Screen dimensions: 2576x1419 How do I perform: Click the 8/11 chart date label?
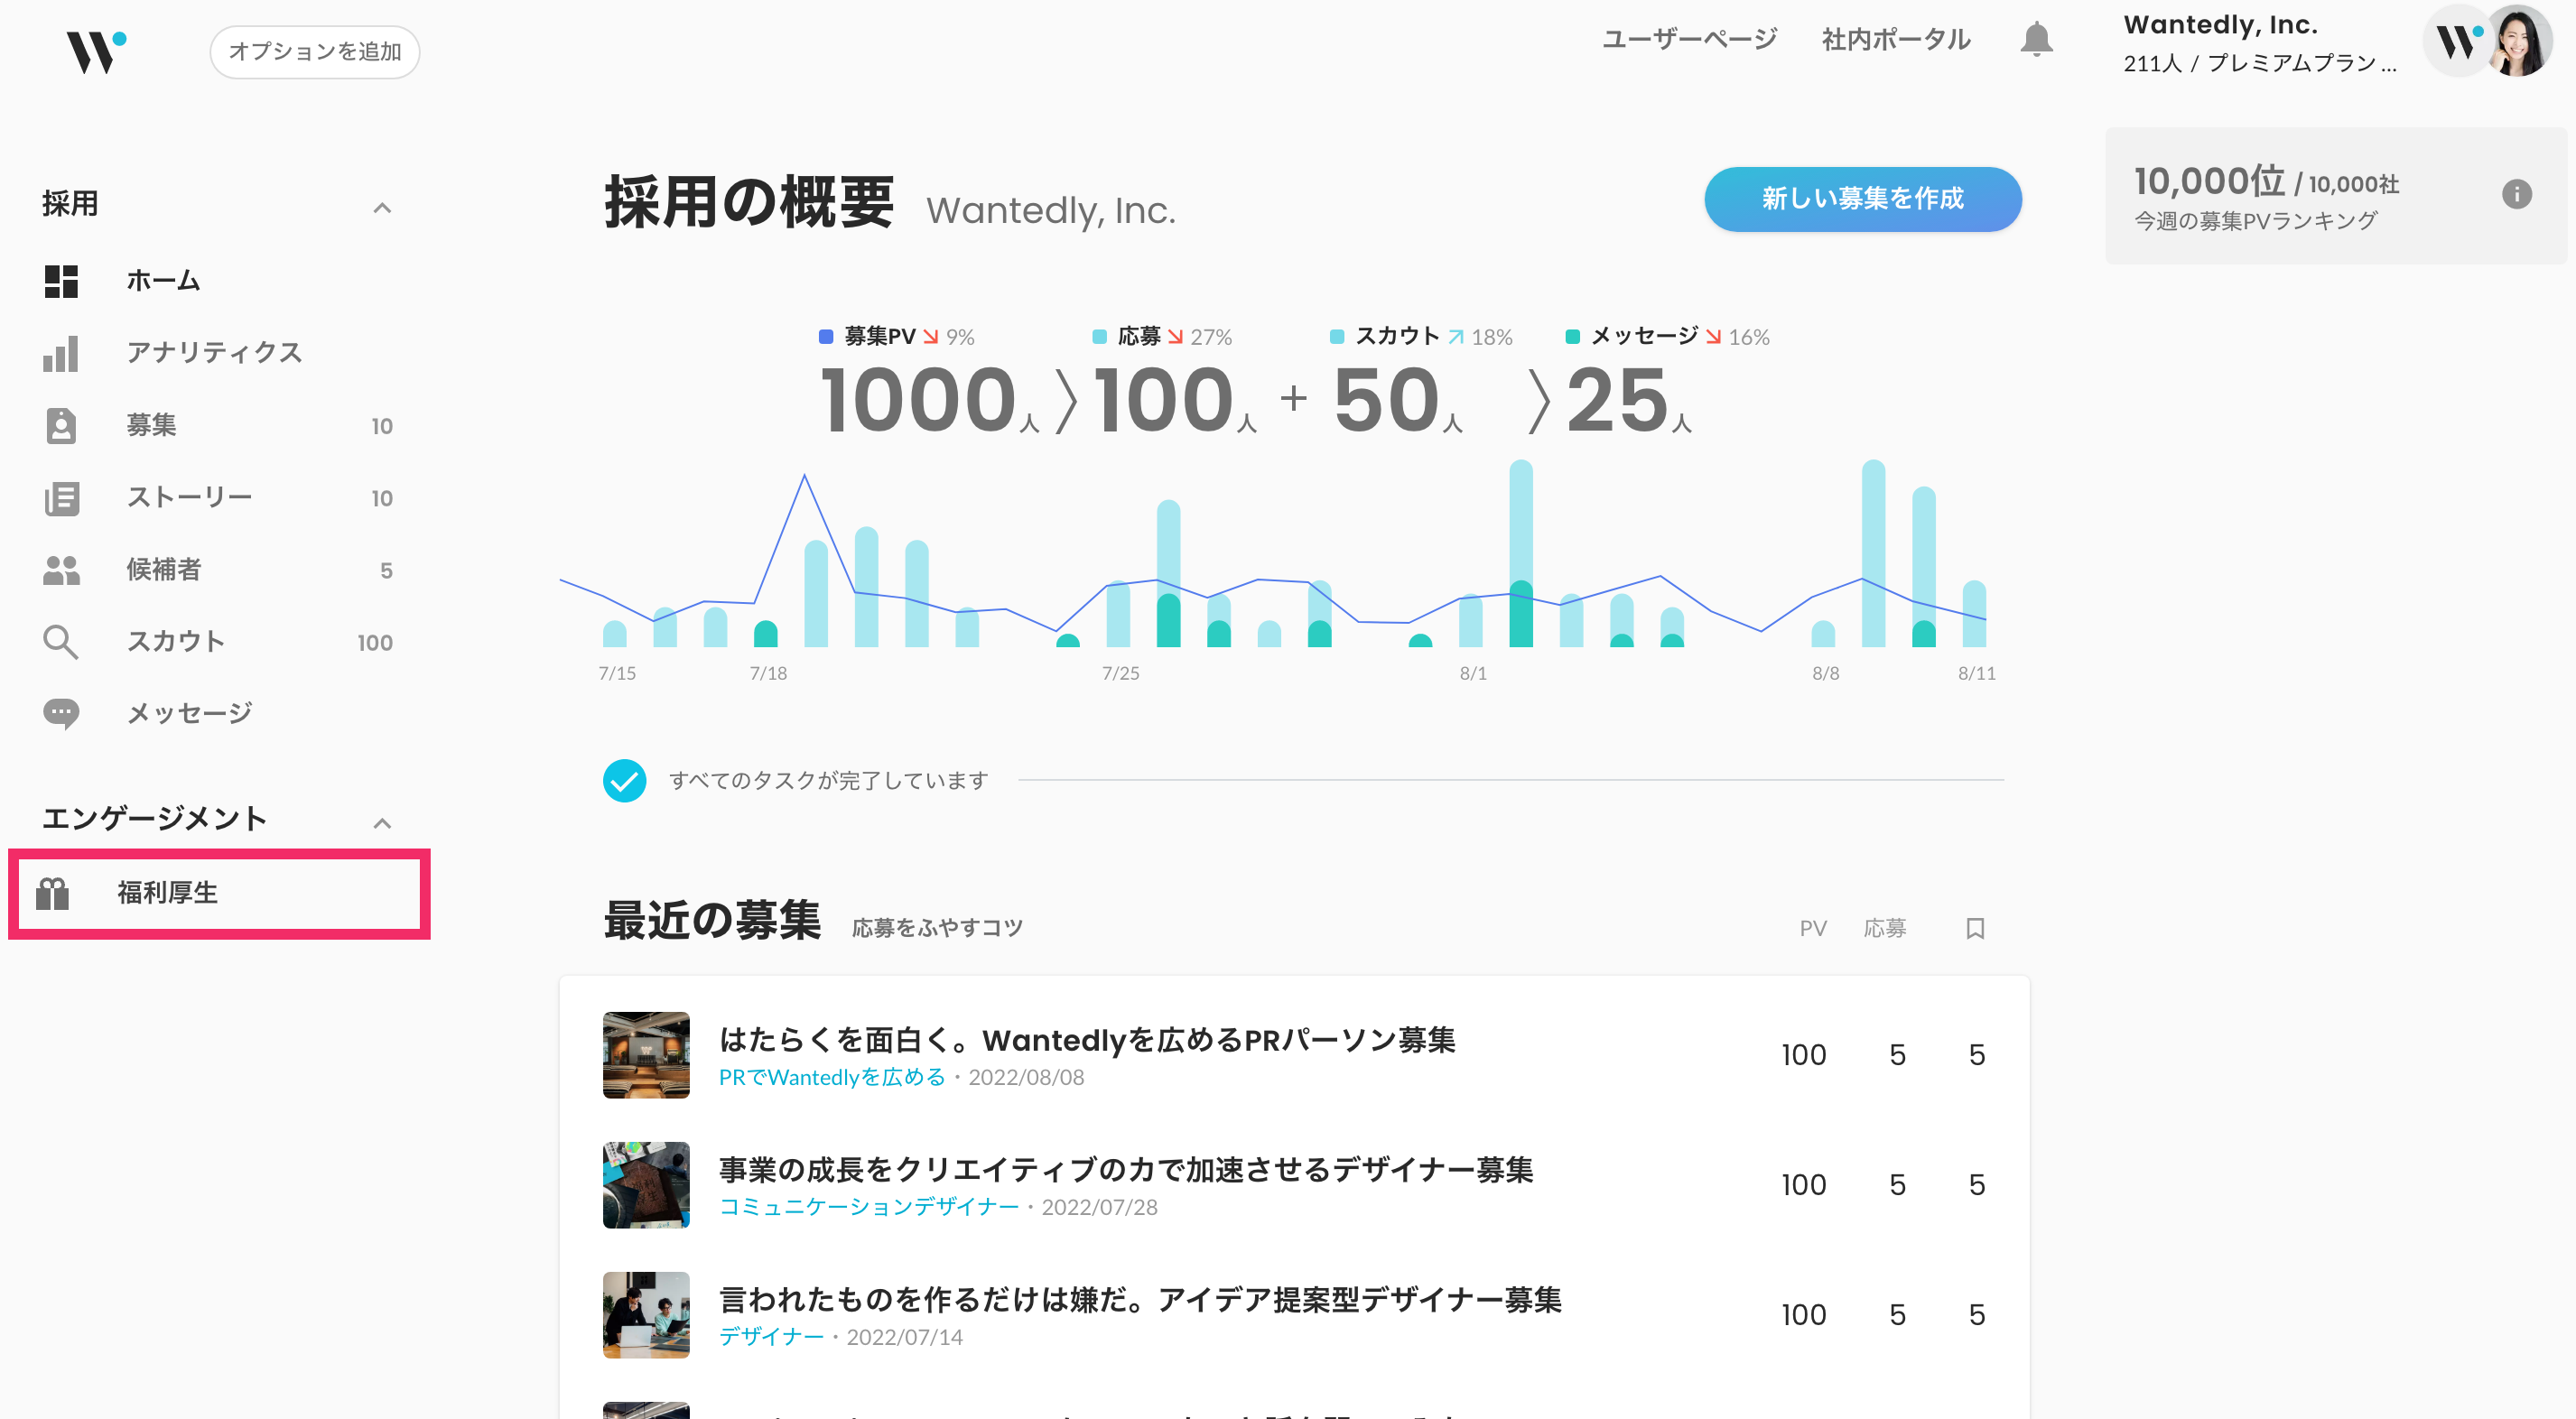click(1976, 673)
